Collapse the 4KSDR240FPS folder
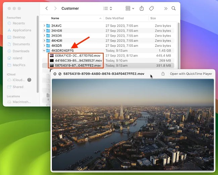This screenshot has width=218, height=175. point(44,51)
